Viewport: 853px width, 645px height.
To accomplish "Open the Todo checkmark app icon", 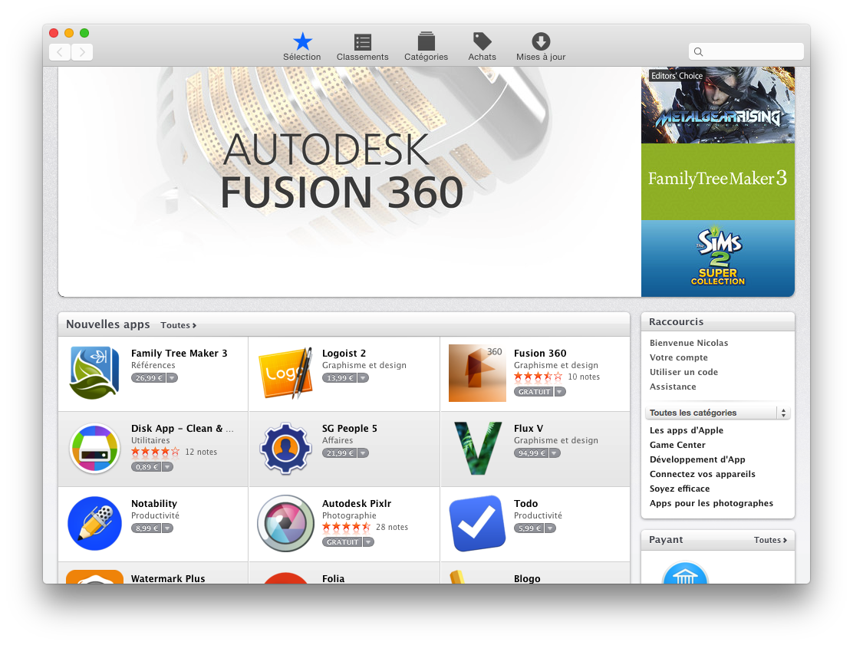I will [477, 523].
